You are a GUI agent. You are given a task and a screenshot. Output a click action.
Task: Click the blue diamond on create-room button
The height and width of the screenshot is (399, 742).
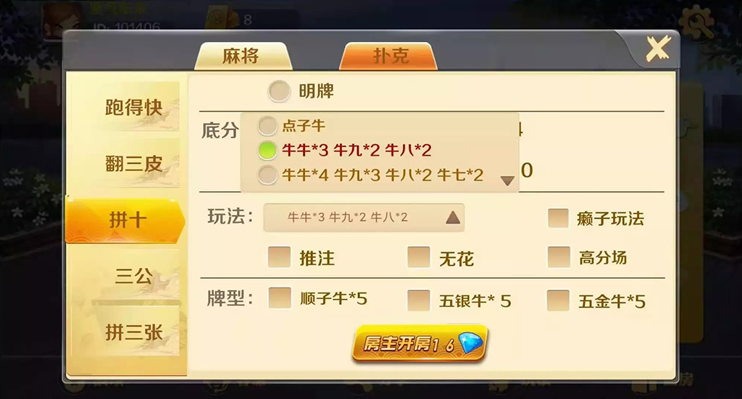471,343
